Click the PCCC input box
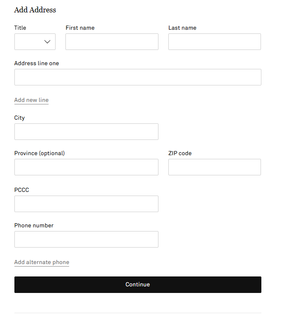Image resolution: width=291 pixels, height=314 pixels. pos(86,204)
